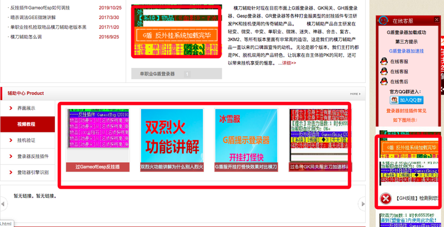Open the 冰雪服 G盾提示登录器 video thumbnail
Viewport: 444px width, 227px height.
[x=246, y=136]
